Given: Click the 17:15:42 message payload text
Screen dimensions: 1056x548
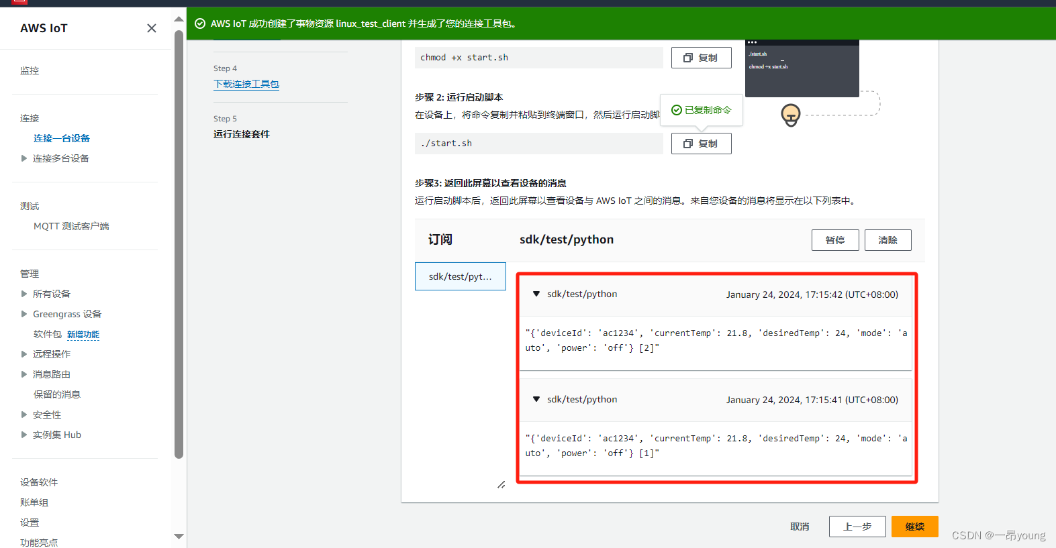Looking at the screenshot, I should [716, 340].
